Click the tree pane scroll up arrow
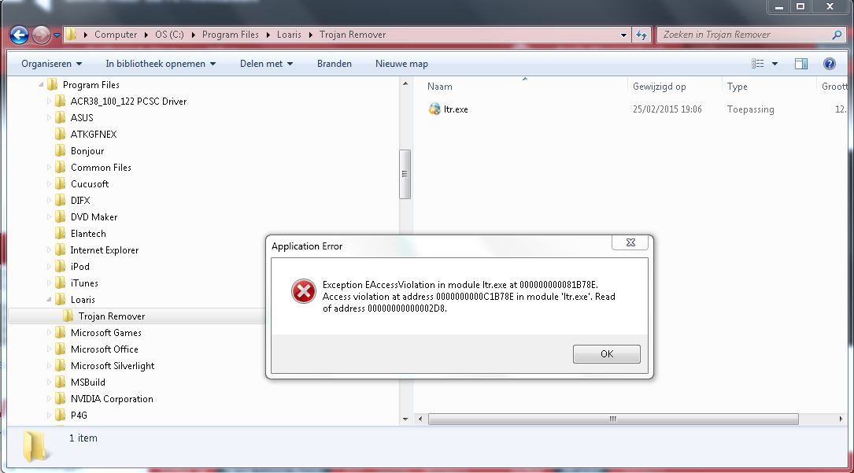The image size is (854, 473). point(405,84)
